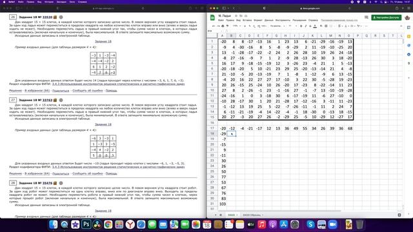This screenshot has width=413, height=232.
Task: Toggle bold formatting in Sheets toolbar
Action: coord(301,26)
